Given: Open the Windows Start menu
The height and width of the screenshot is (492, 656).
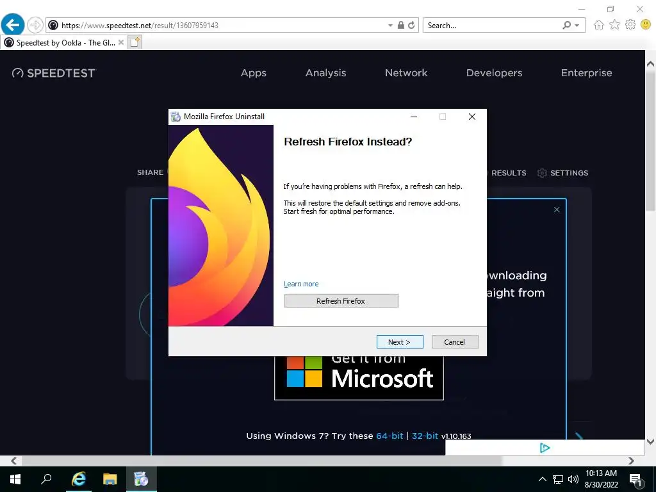Looking at the screenshot, I should 15,479.
